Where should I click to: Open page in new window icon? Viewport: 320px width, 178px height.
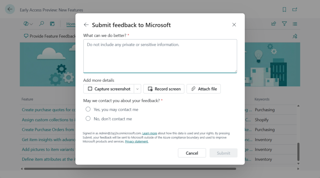[295, 10]
